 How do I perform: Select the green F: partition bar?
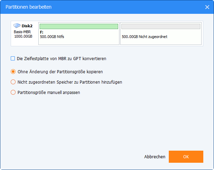pyautogui.click(x=79, y=26)
